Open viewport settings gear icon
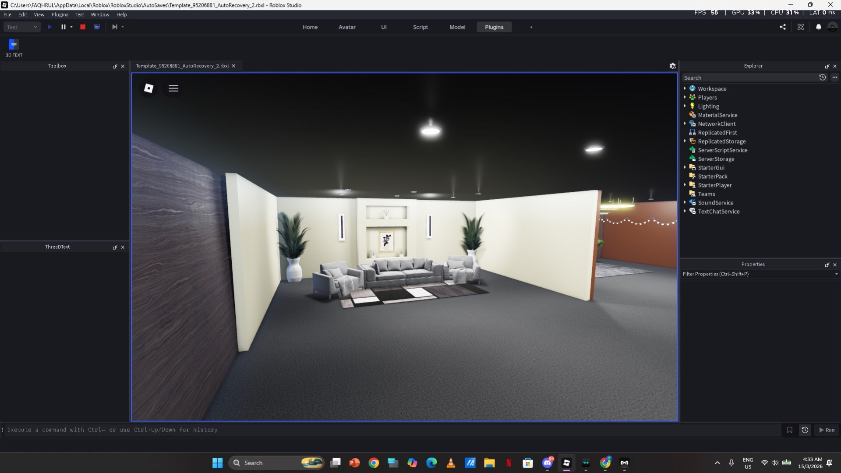 tap(673, 66)
